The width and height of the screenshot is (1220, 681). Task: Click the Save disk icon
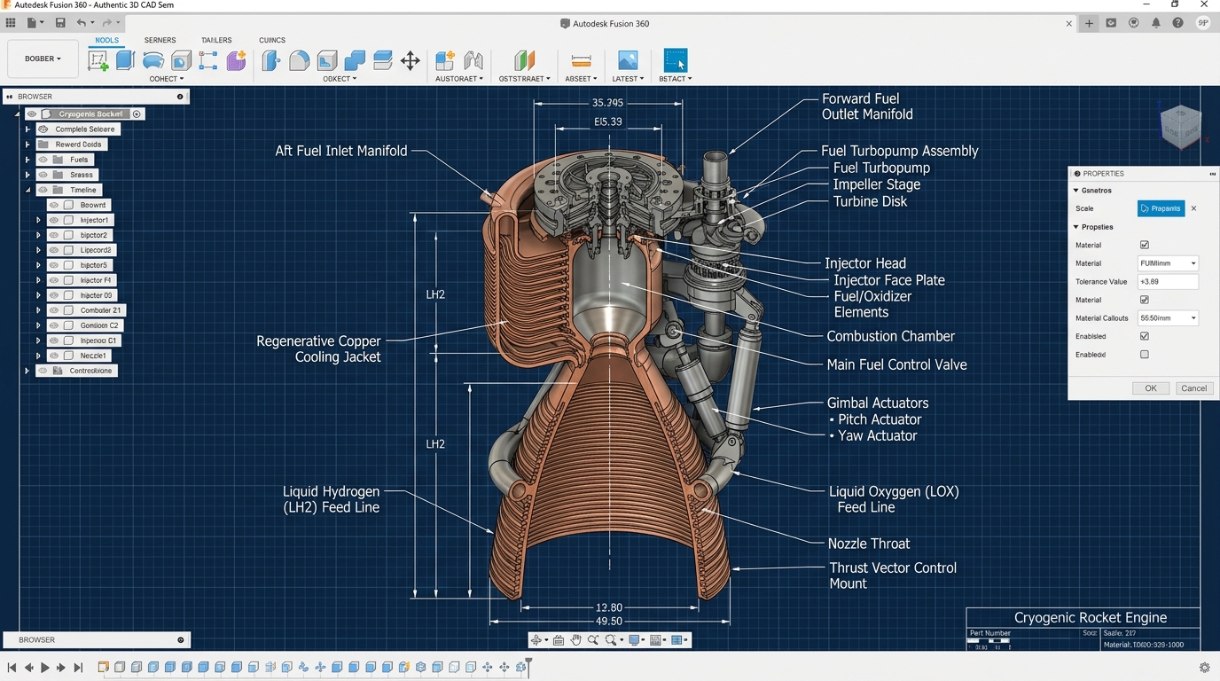[60, 23]
